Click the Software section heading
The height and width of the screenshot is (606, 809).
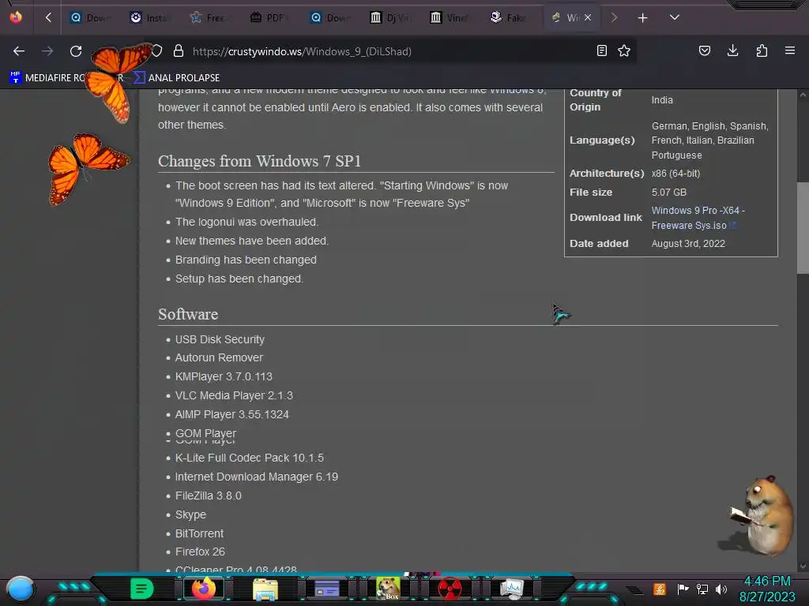[188, 314]
